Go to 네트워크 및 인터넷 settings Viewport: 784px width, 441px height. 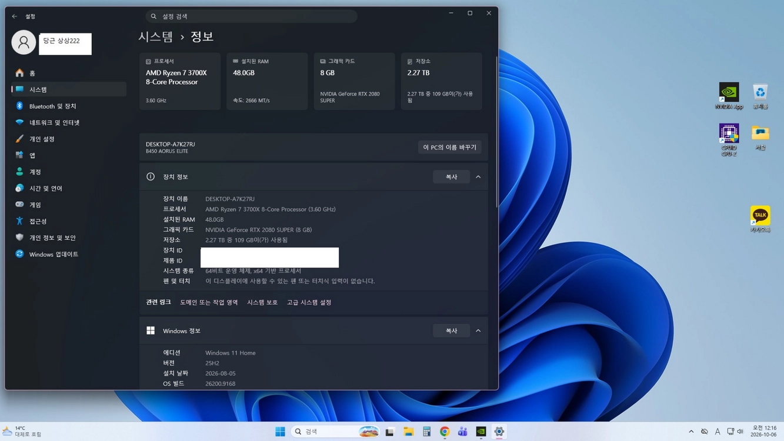pyautogui.click(x=68, y=122)
